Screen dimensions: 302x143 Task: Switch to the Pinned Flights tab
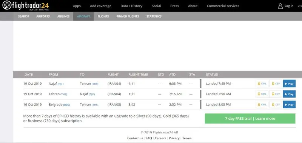128,17
